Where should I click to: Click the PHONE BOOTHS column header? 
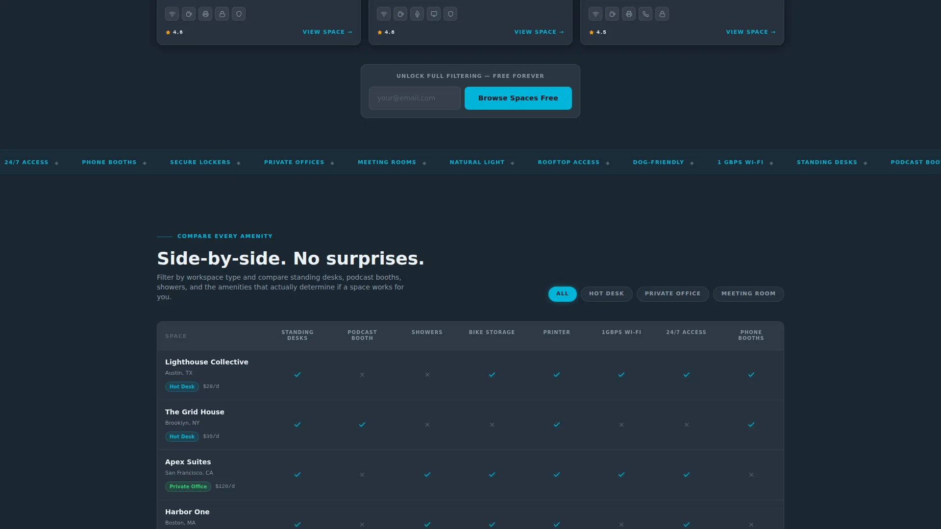(x=751, y=335)
